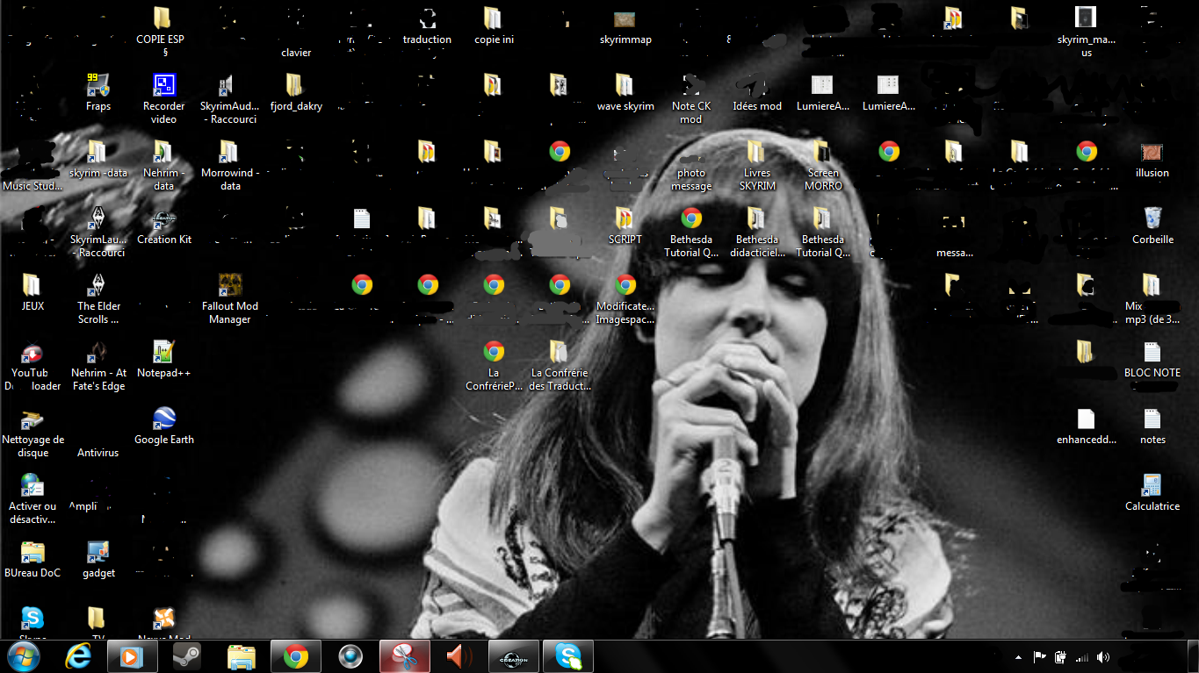Click the Steam icon in the taskbar
This screenshot has height=673, width=1199.
tap(186, 656)
